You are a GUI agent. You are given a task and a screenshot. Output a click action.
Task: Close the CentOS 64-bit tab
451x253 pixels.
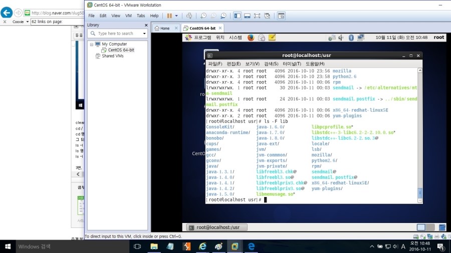point(220,28)
